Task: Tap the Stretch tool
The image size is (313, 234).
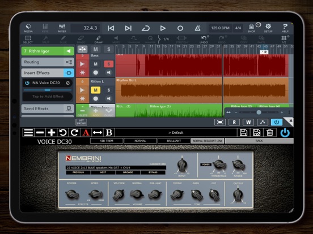Action: (x=181, y=40)
